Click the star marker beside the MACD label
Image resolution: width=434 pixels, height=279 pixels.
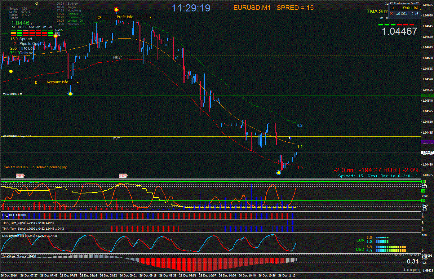(x=55, y=36)
